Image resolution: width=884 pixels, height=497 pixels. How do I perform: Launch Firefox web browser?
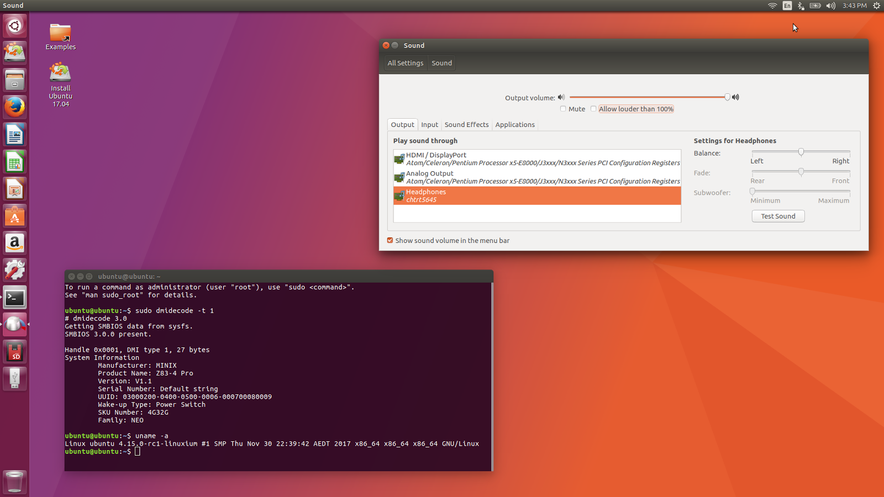[x=15, y=107]
